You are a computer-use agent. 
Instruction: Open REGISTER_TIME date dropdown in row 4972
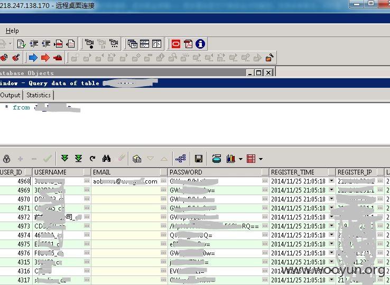pos(331,217)
